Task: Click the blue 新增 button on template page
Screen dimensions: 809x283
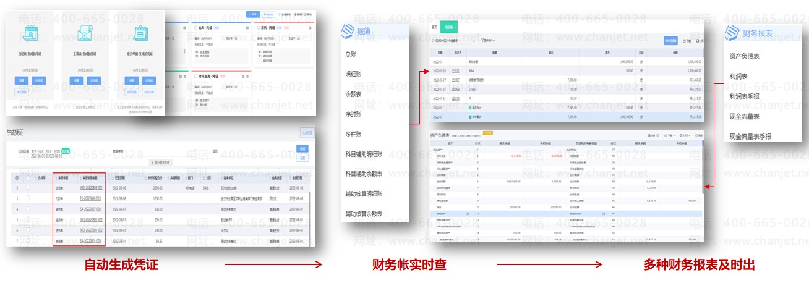Action: pos(252,14)
